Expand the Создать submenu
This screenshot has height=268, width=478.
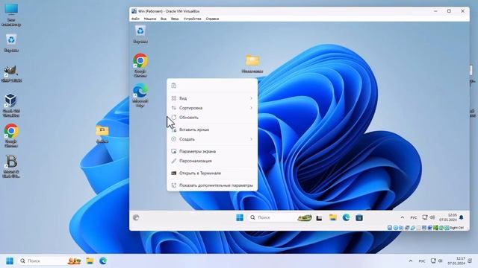[212, 139]
